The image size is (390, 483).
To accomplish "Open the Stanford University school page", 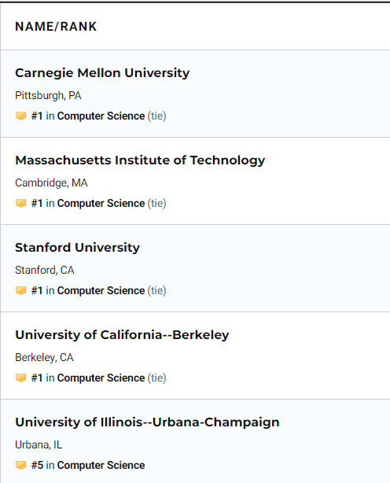I will click(77, 248).
